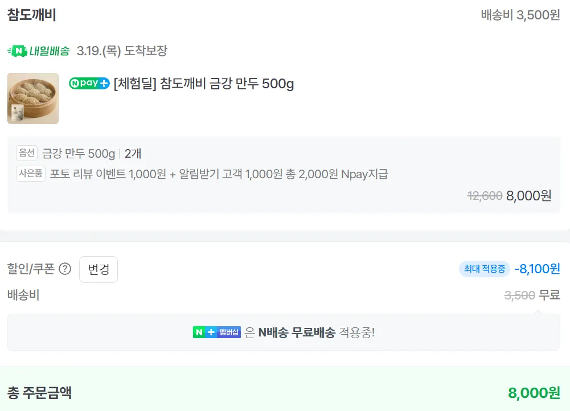
Task: Click the 무료 shipping fee value
Action: click(550, 295)
